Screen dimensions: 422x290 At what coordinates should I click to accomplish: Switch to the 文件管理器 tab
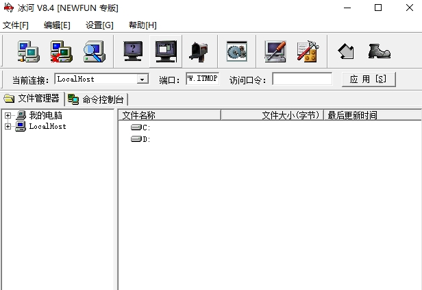[32, 99]
